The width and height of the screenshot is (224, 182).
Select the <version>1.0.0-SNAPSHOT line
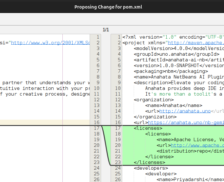[x=179, y=66]
